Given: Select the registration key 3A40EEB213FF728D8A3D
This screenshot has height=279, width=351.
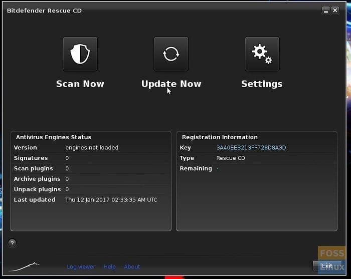Looking at the screenshot, I should (x=251, y=148).
